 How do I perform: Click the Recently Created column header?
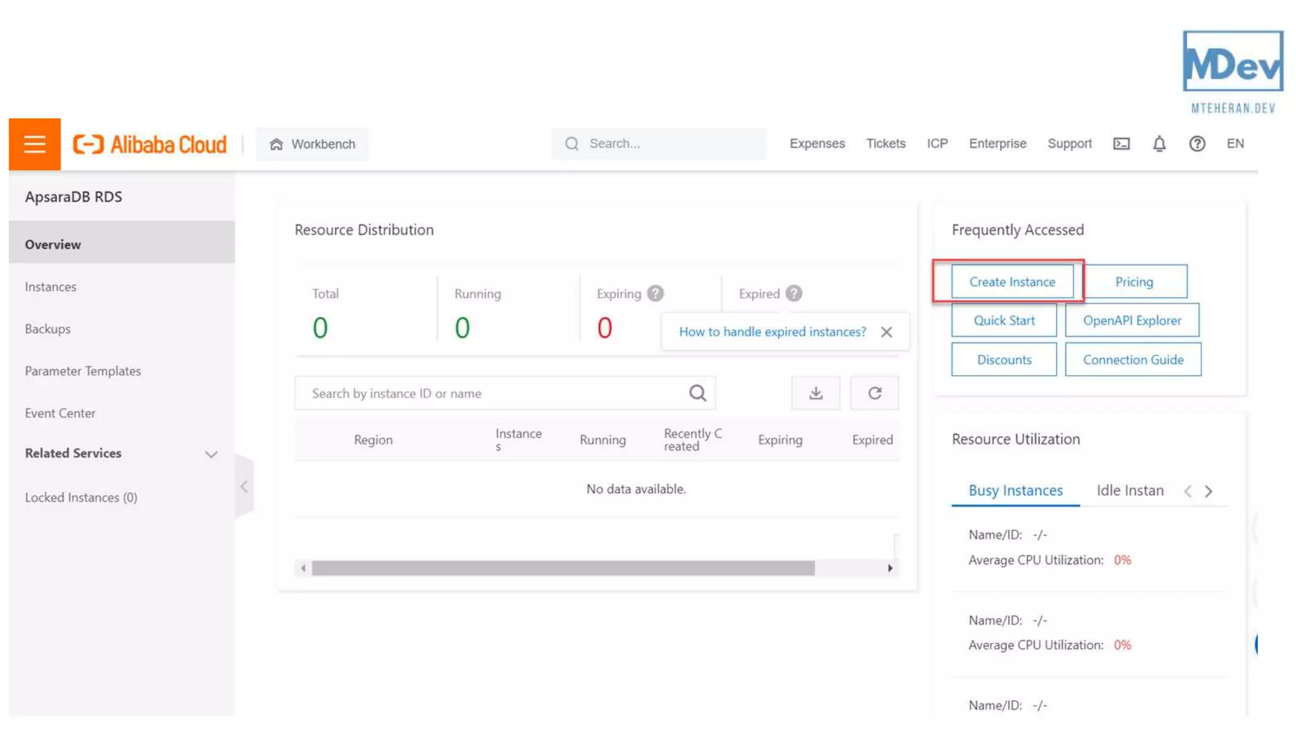[x=692, y=440]
